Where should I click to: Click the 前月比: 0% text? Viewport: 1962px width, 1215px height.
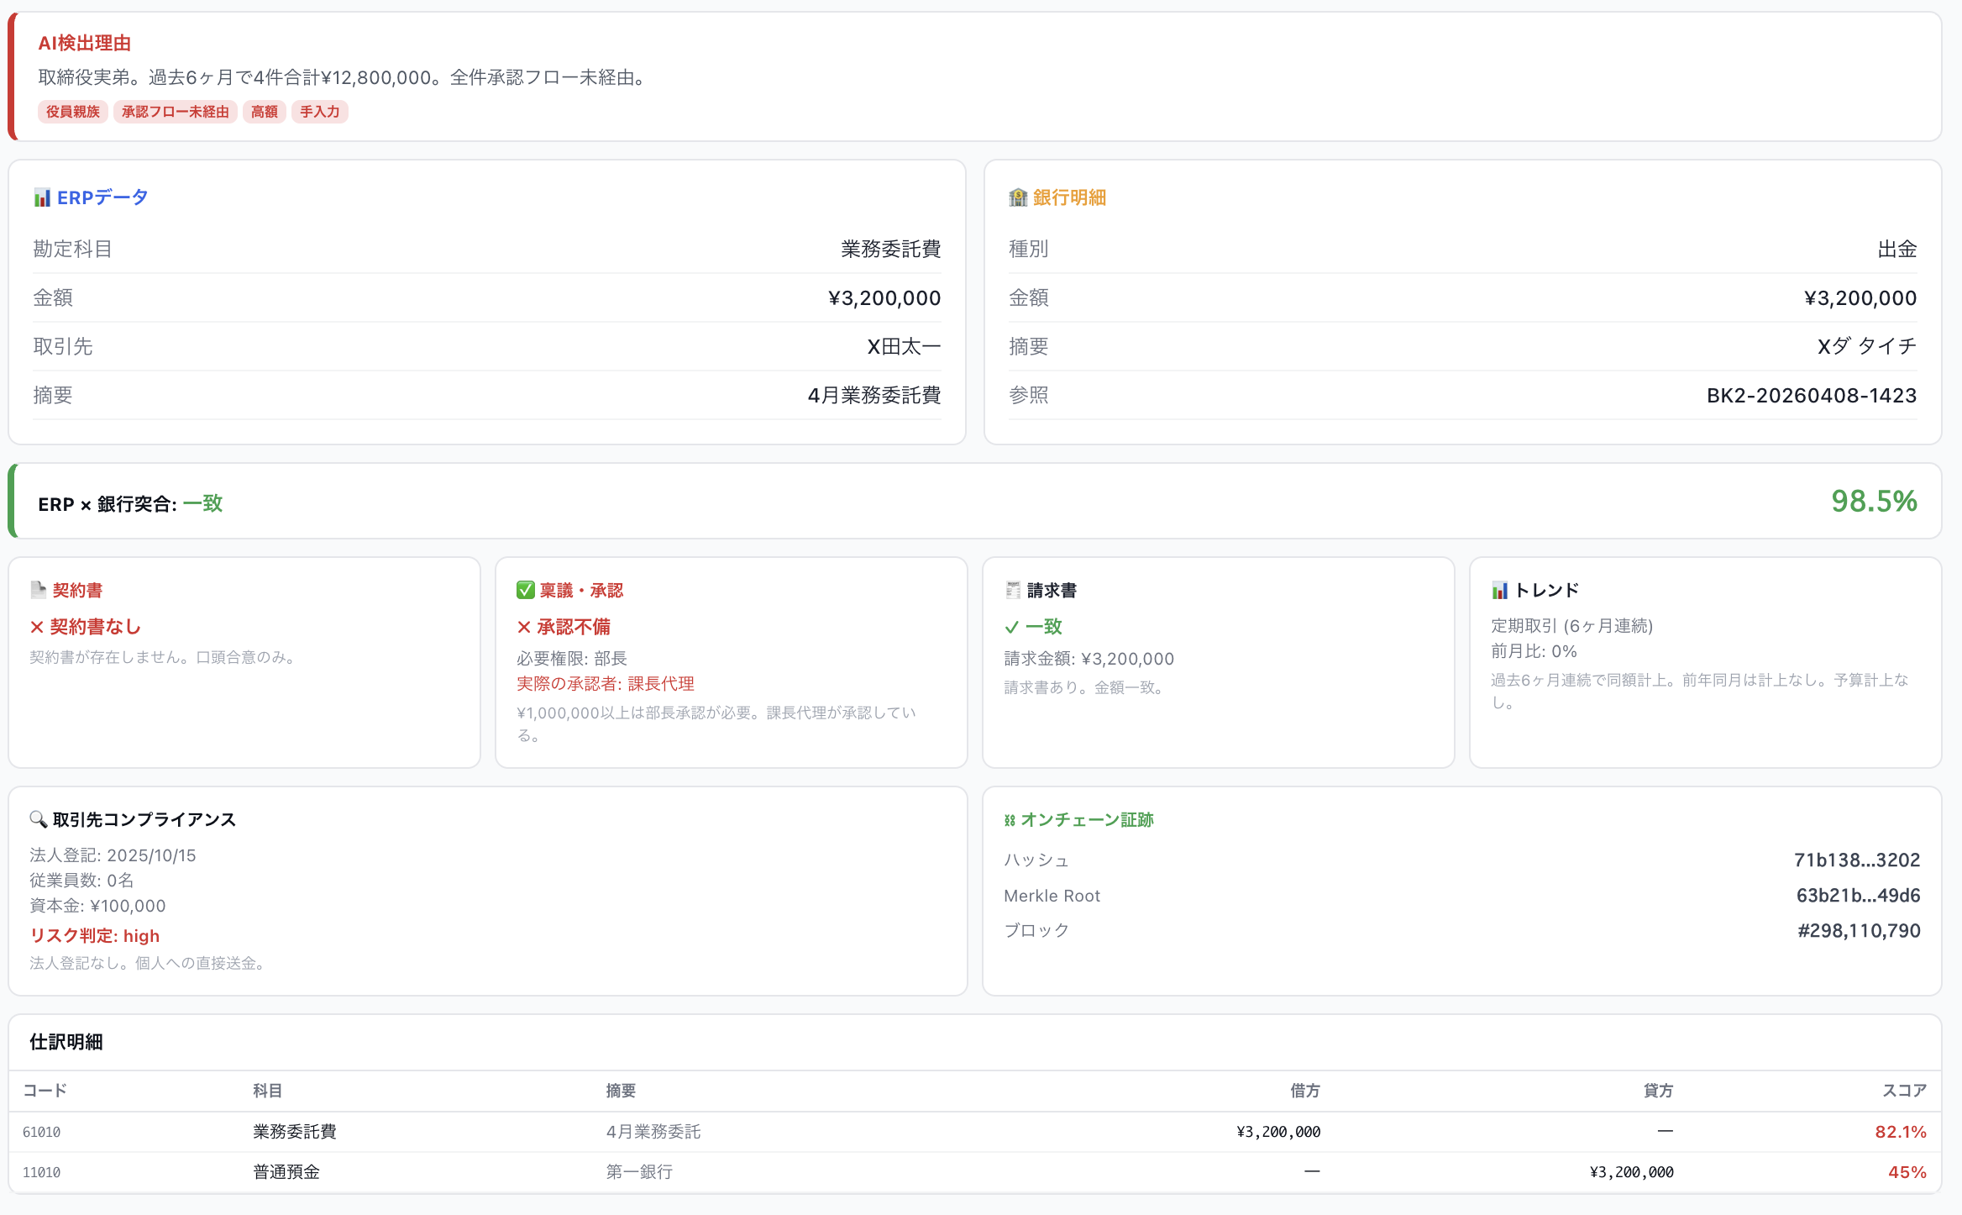pos(1534,651)
